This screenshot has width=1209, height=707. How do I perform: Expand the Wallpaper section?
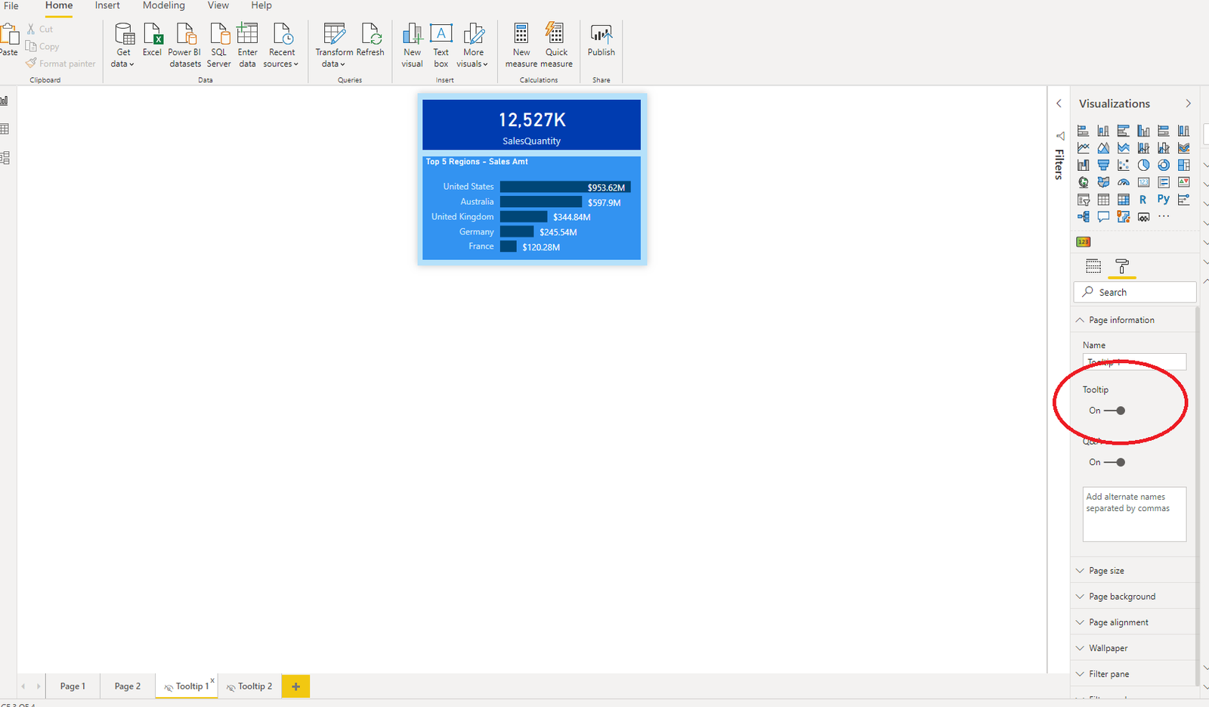[x=1109, y=648]
